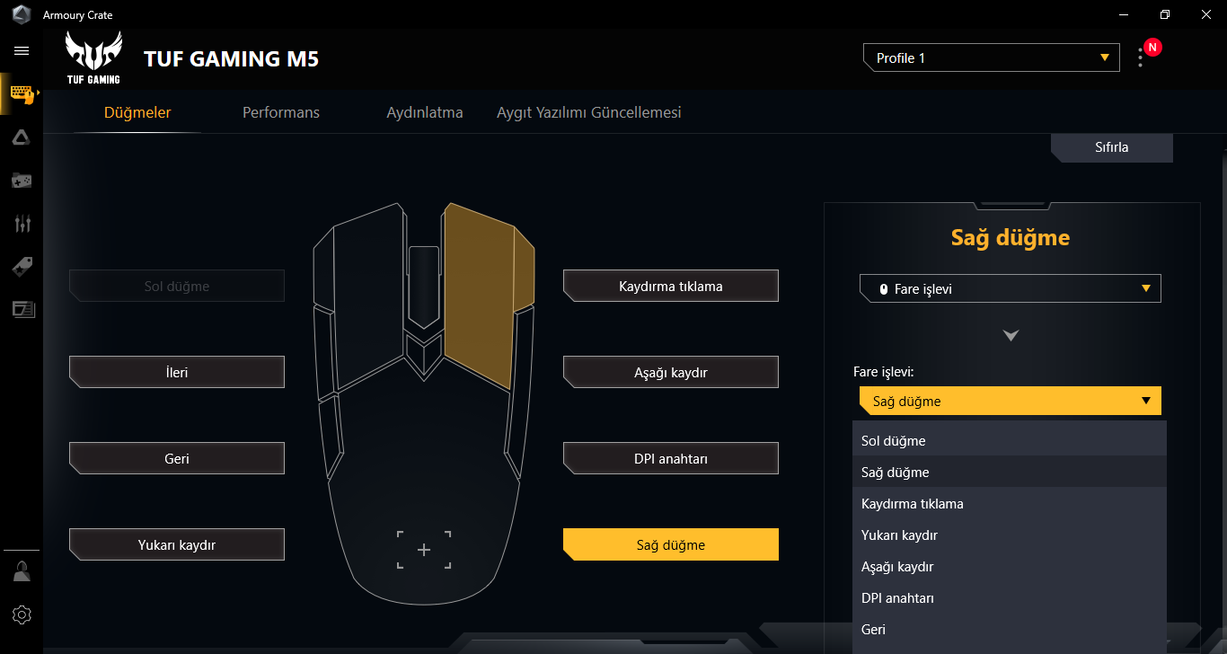Viewport: 1227px width, 654px height.
Task: Open the deals price tag icon
Action: tap(22, 266)
